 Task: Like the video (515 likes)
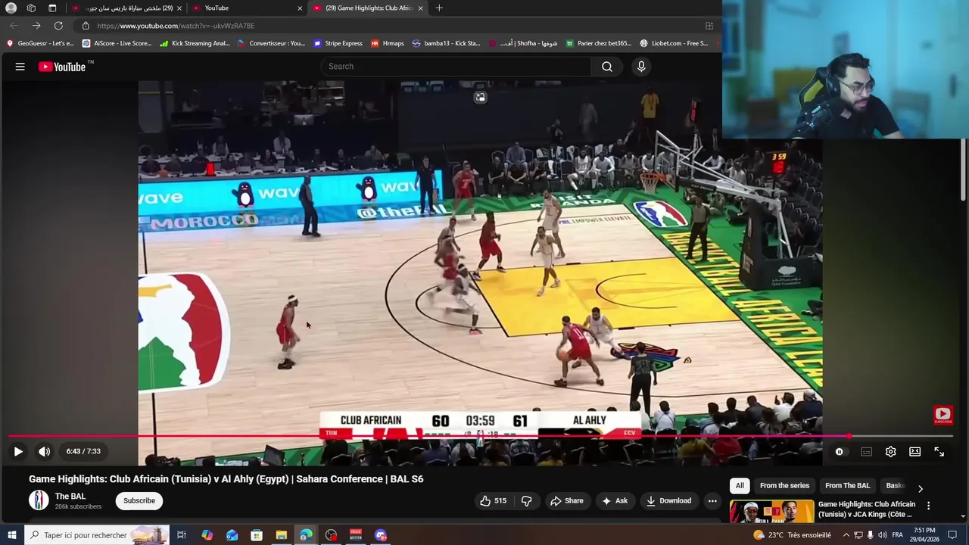tap(493, 500)
